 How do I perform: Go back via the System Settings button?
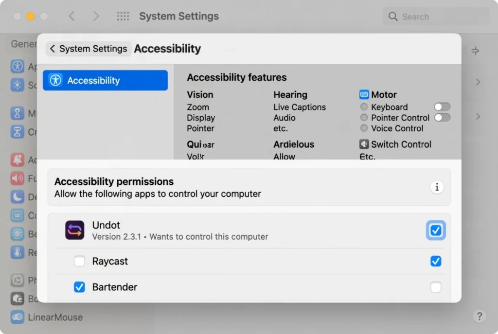(89, 49)
